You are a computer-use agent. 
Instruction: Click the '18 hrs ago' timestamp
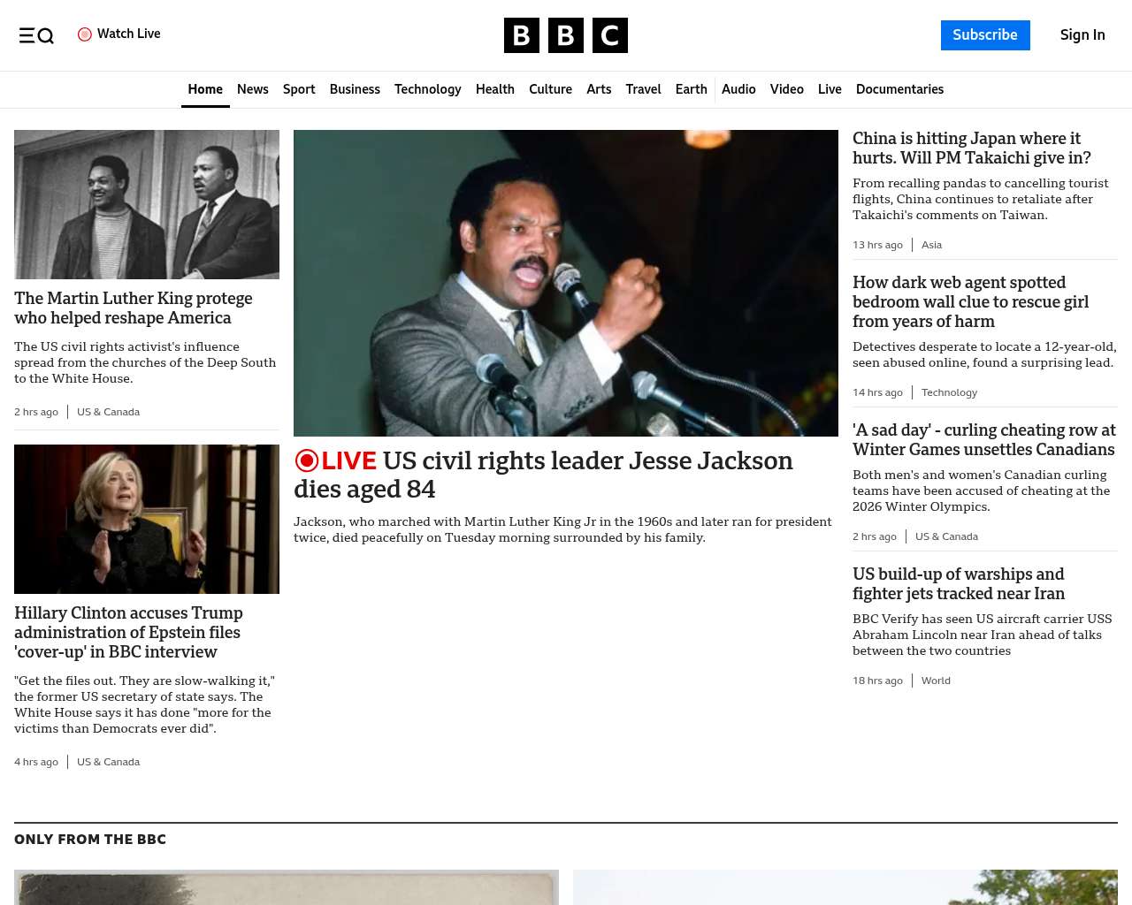click(x=877, y=681)
